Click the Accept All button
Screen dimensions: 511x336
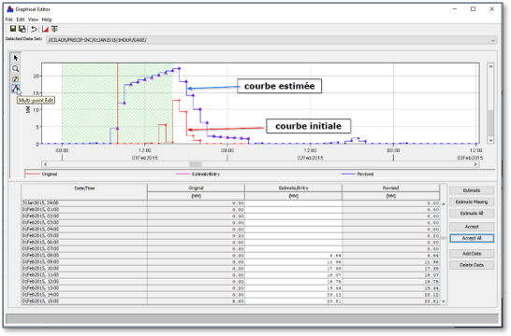pyautogui.click(x=472, y=238)
